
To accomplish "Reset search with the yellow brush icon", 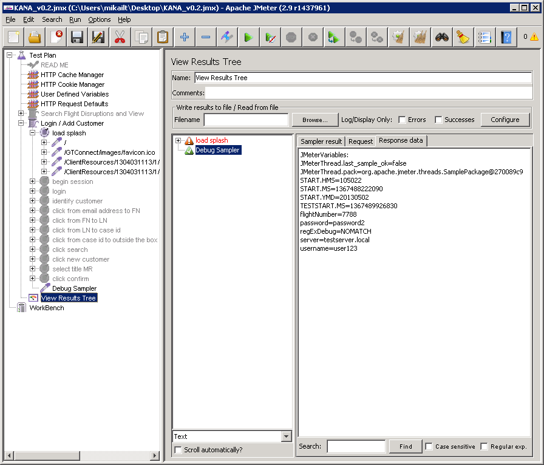I will [463, 37].
